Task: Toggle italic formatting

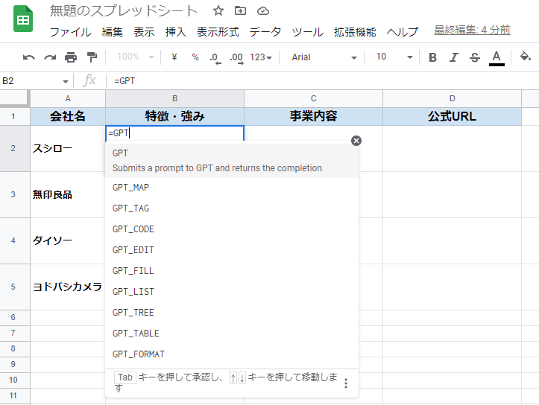Action: coord(454,57)
